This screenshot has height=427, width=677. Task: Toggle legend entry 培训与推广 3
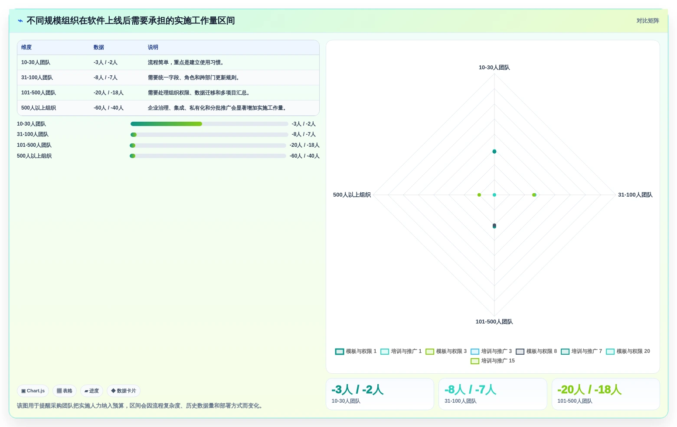point(491,351)
